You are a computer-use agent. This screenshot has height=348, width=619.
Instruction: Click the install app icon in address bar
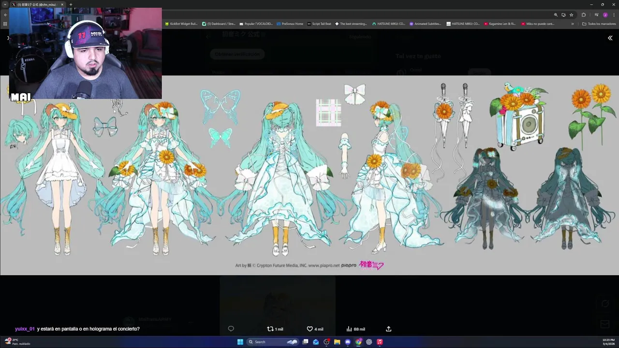coord(563,15)
